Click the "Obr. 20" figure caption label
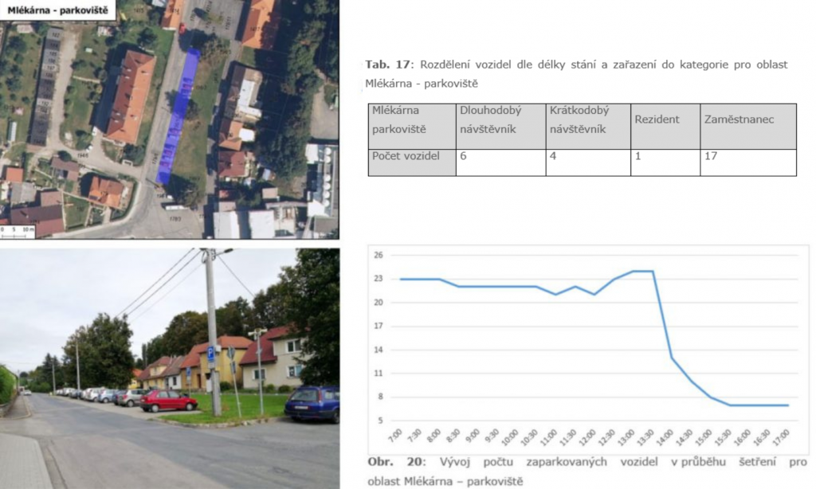 pos(389,462)
